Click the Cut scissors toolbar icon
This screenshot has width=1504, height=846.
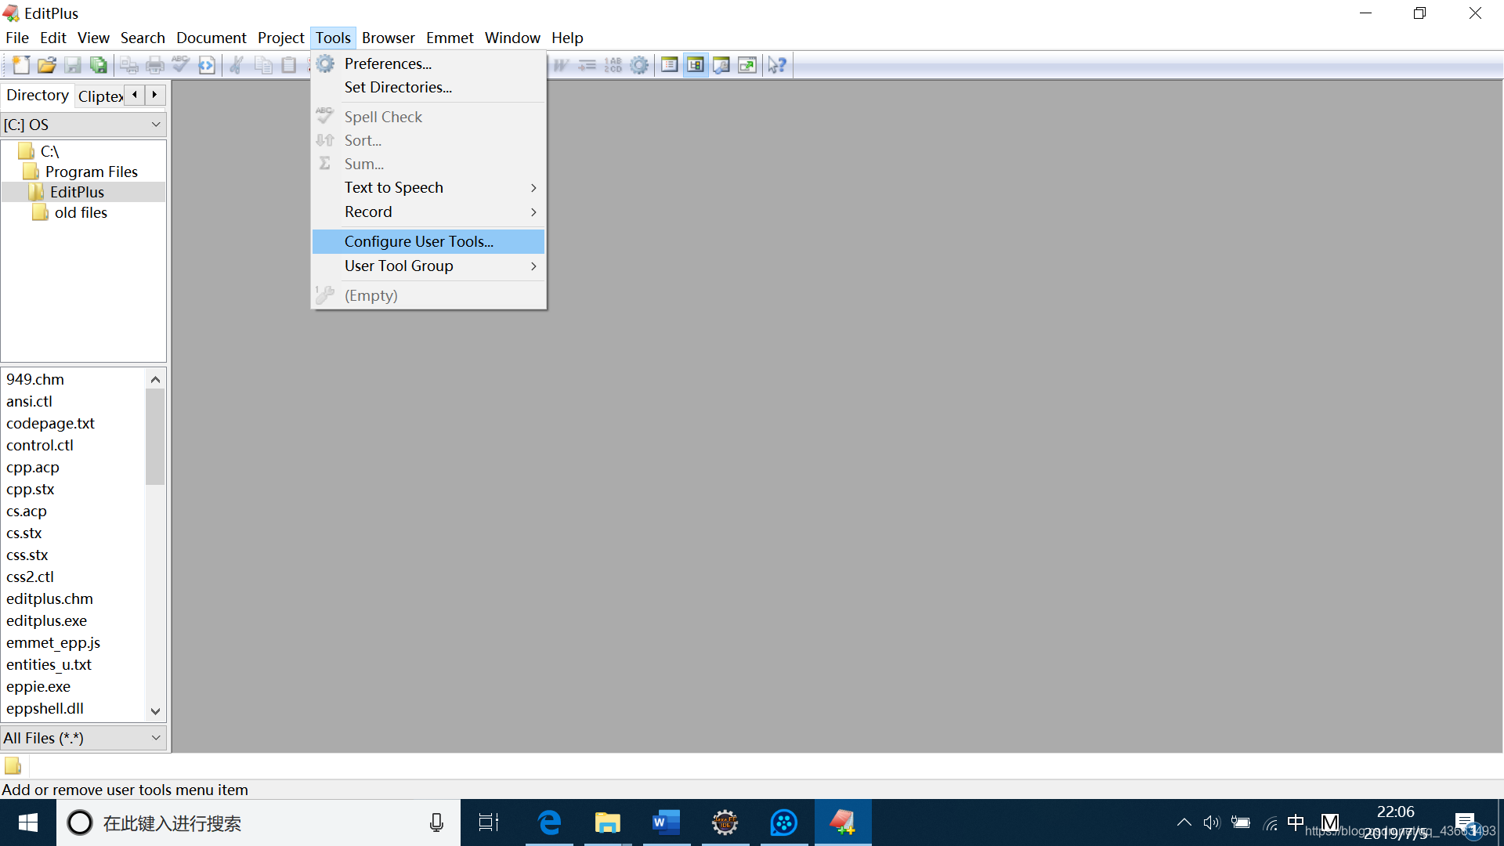(237, 65)
